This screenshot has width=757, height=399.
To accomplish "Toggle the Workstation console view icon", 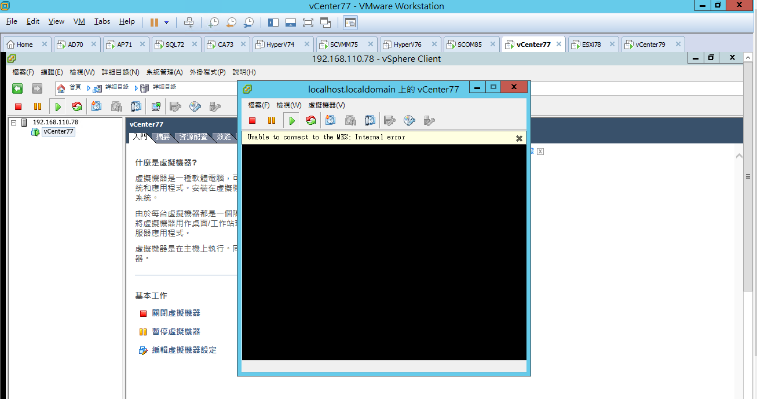I will click(x=350, y=22).
